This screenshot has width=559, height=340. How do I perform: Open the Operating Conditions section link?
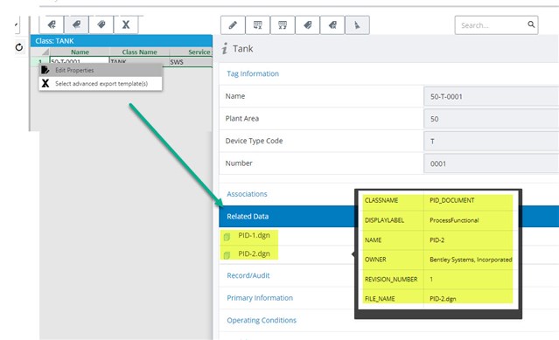[x=262, y=321]
